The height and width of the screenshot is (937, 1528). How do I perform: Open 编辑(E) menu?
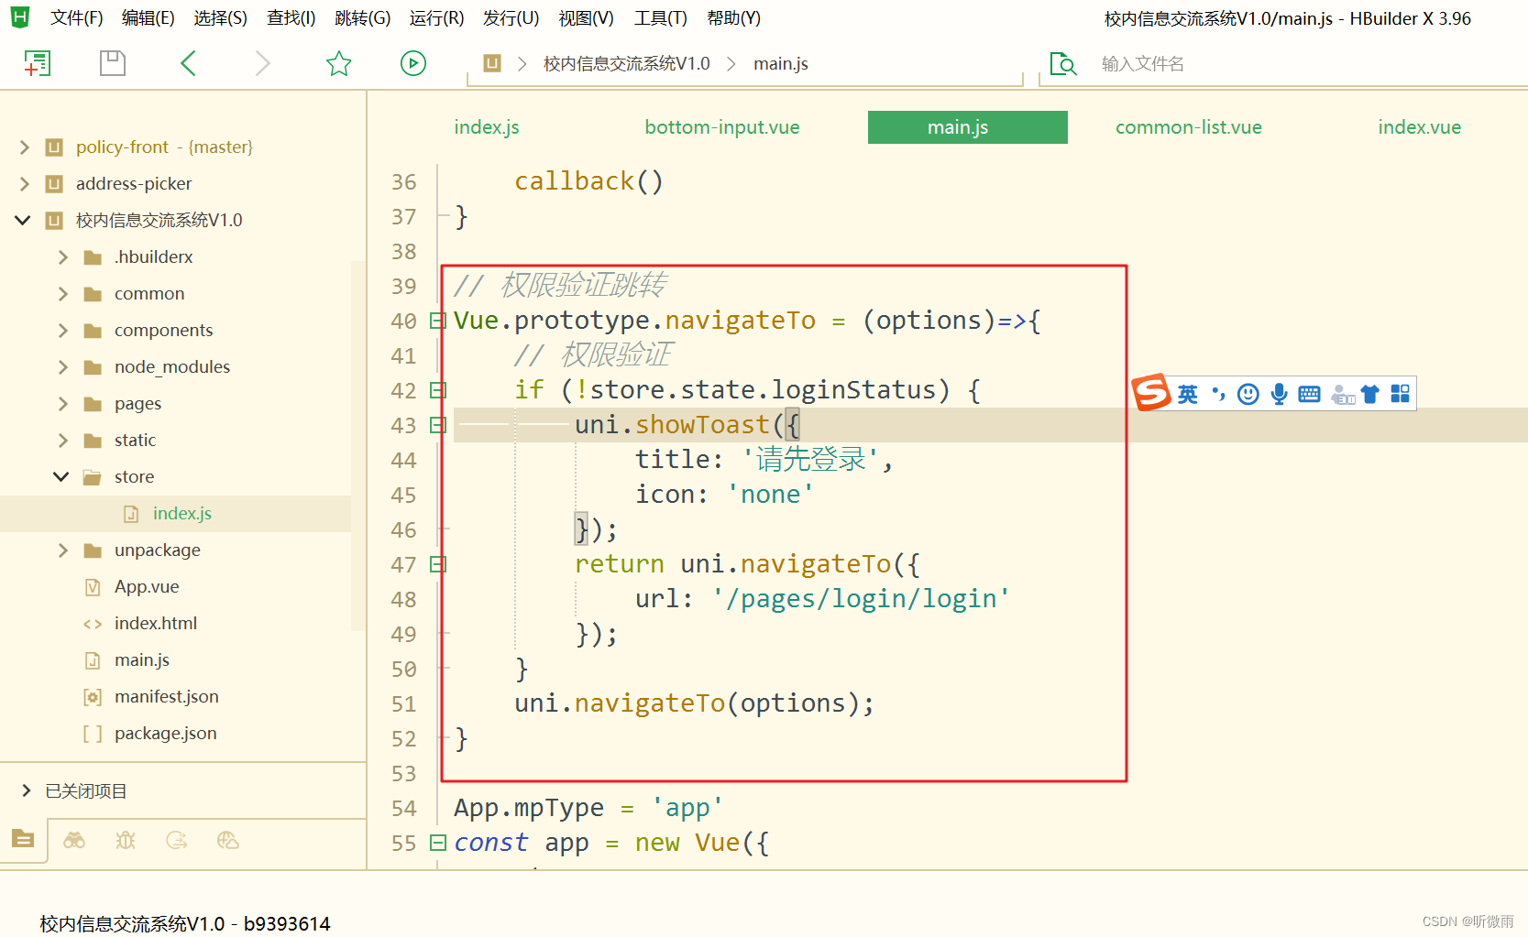[148, 18]
